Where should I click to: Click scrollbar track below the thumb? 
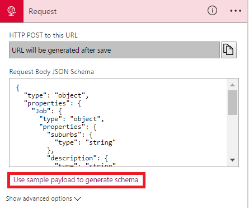coord(232,135)
